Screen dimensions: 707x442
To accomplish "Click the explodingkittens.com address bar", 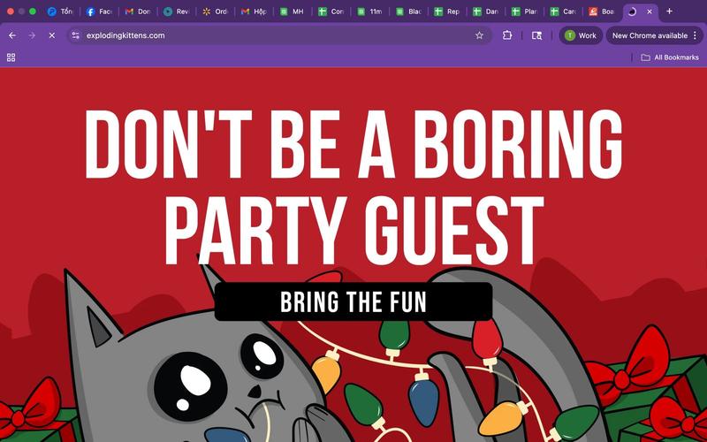I will tap(265, 35).
